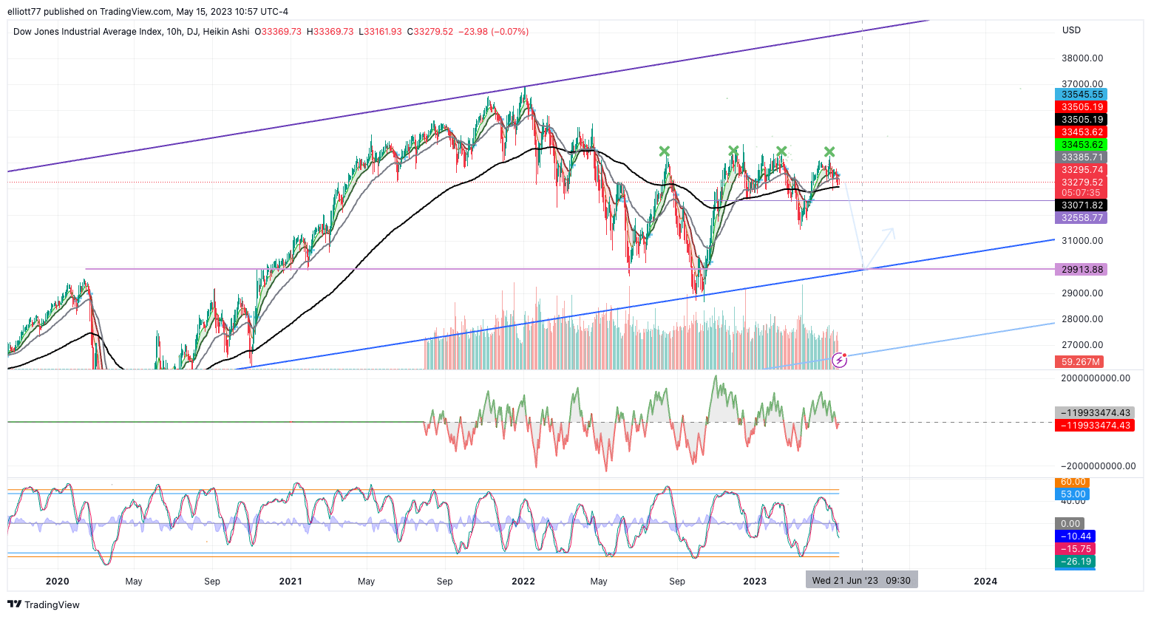Image resolution: width=1151 pixels, height=617 pixels.
Task: Click the crosshair date label Wed 21 Jun '23 09:30
Action: coord(862,580)
